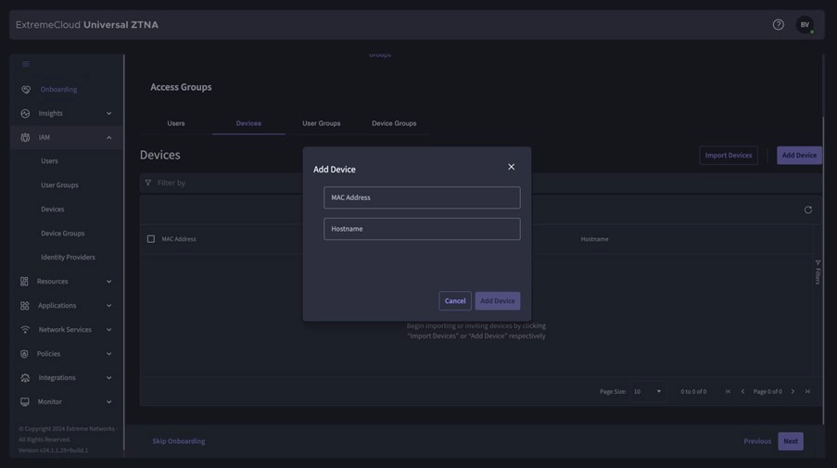
Task: Click the Next onboarding button
Action: (x=791, y=441)
